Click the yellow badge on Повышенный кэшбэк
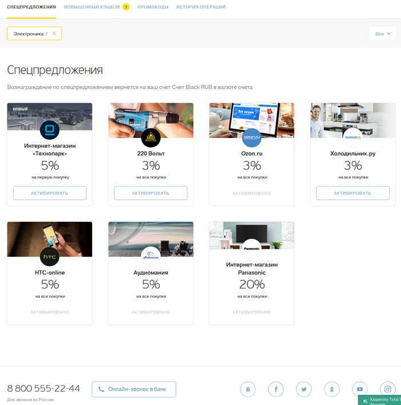The height and width of the screenshot is (405, 401). point(126,7)
